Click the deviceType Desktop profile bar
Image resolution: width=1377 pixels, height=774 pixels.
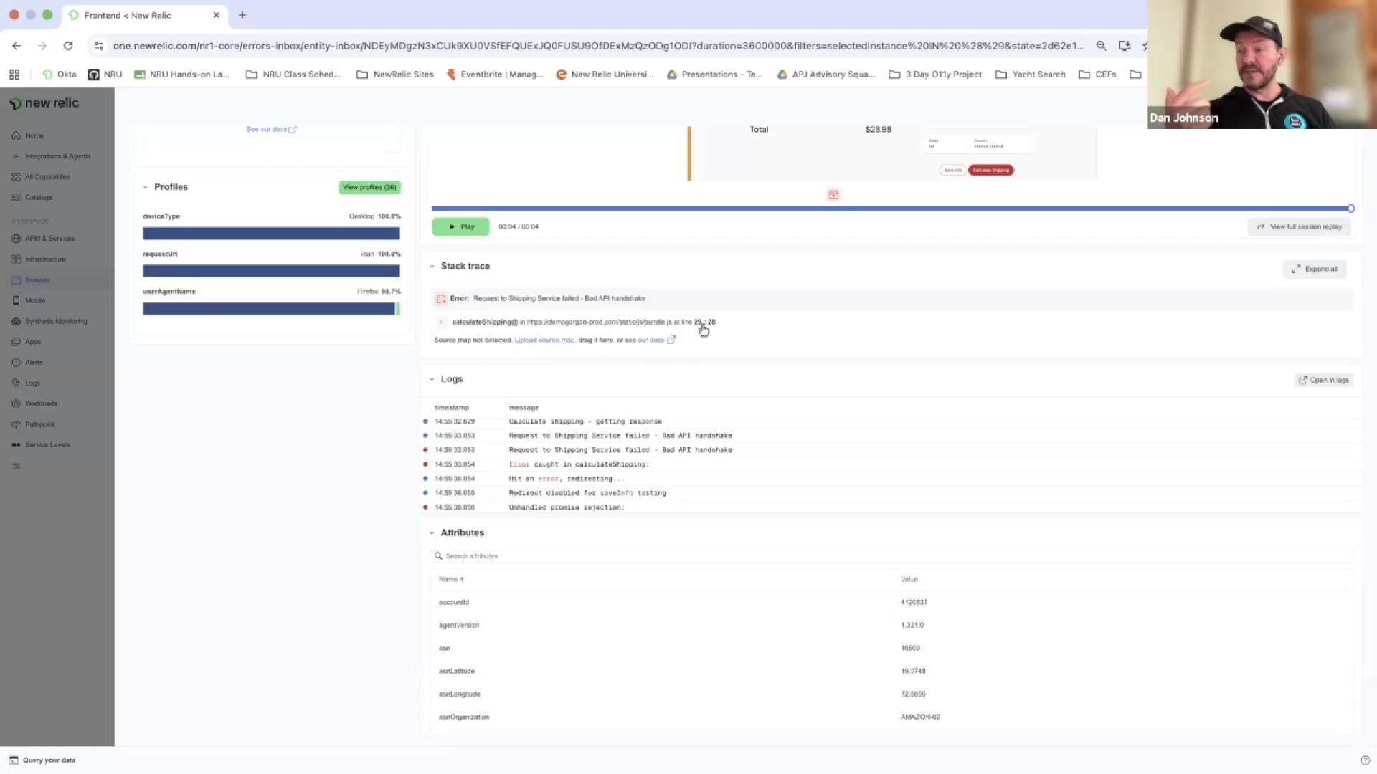tap(271, 234)
